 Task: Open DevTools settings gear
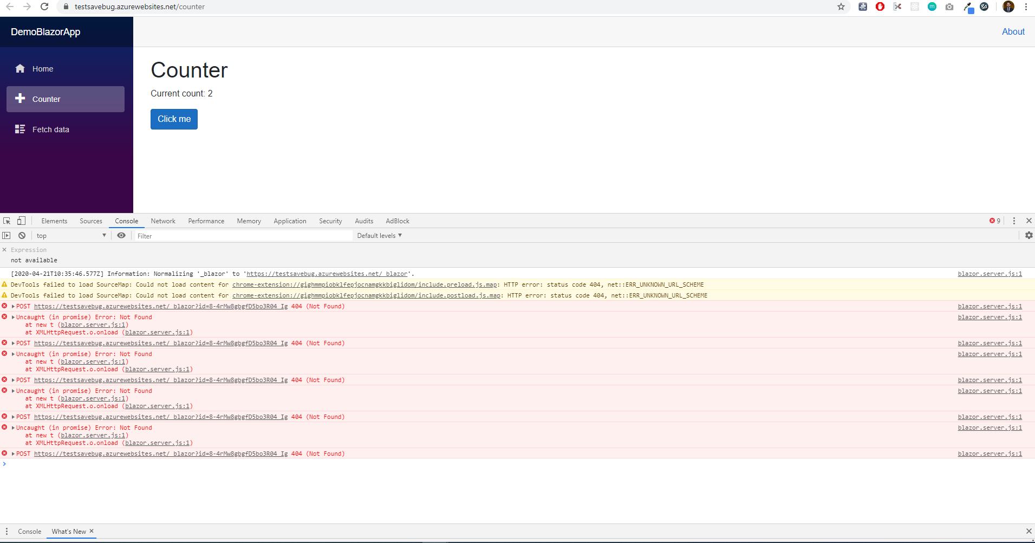[x=1029, y=235]
